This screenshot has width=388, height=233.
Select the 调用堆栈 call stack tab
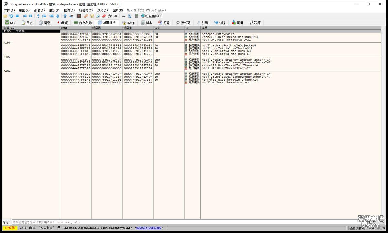106,23
